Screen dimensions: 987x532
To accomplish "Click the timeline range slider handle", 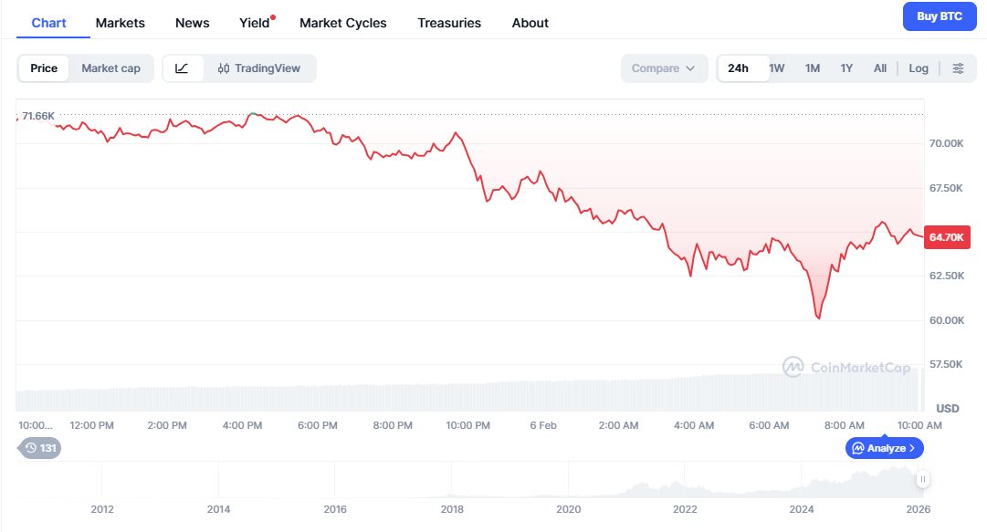I will pyautogui.click(x=922, y=479).
